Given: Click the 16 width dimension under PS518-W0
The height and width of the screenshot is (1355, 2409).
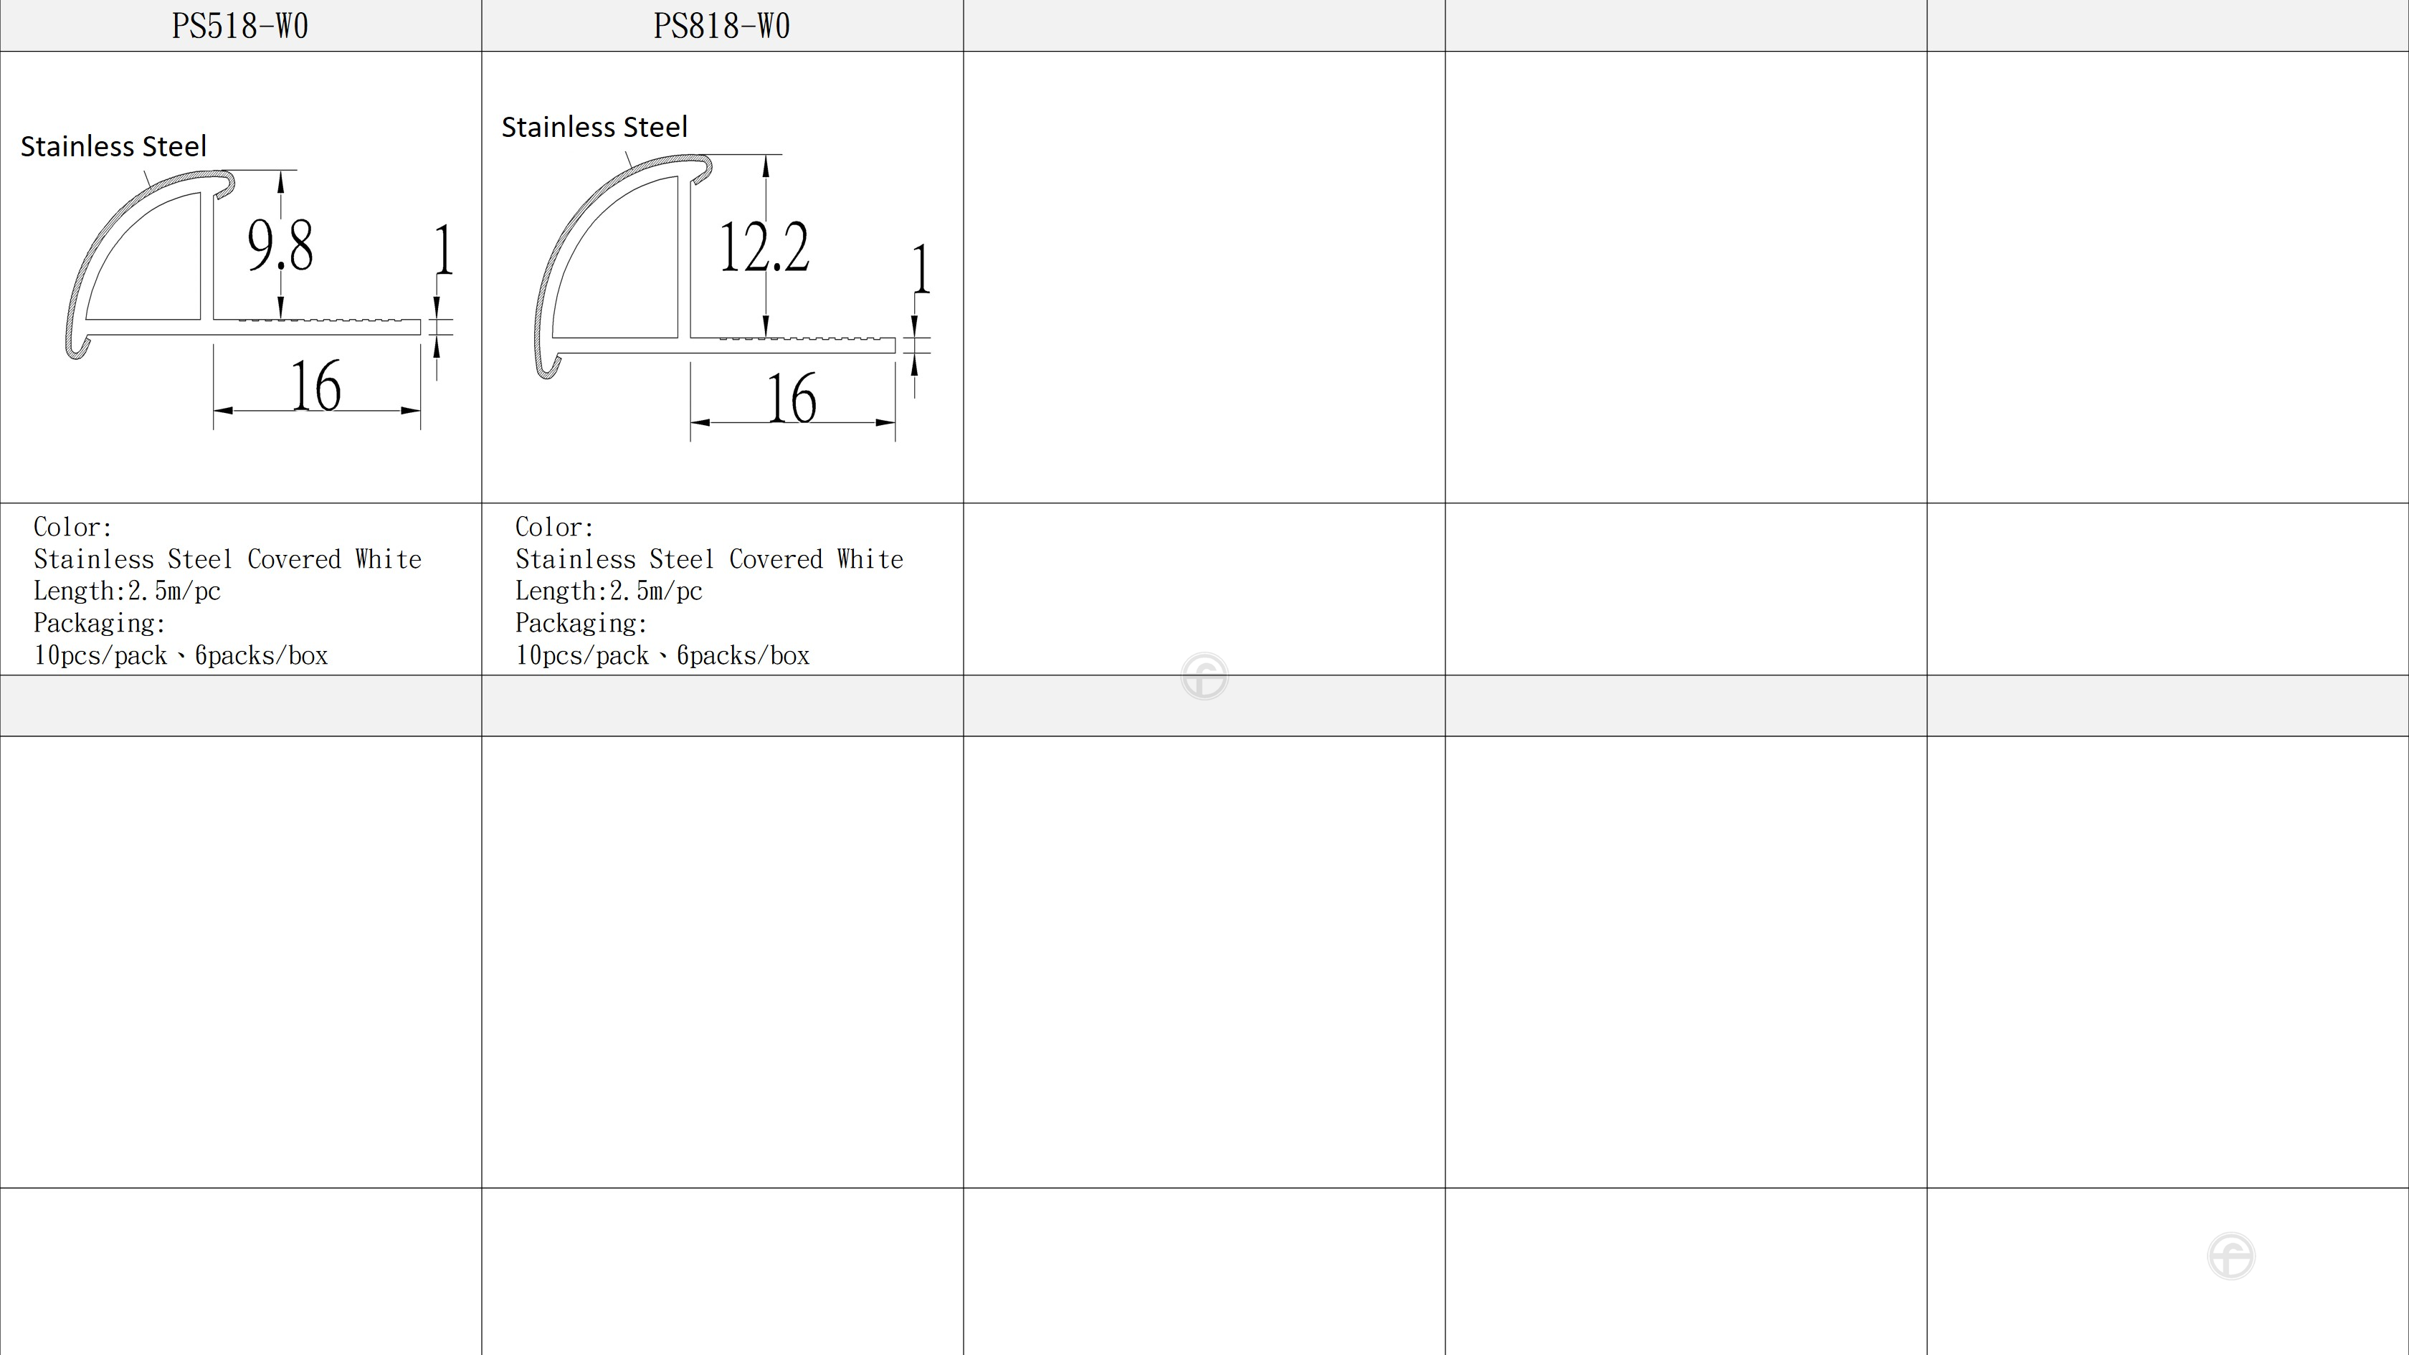Looking at the screenshot, I should point(316,386).
